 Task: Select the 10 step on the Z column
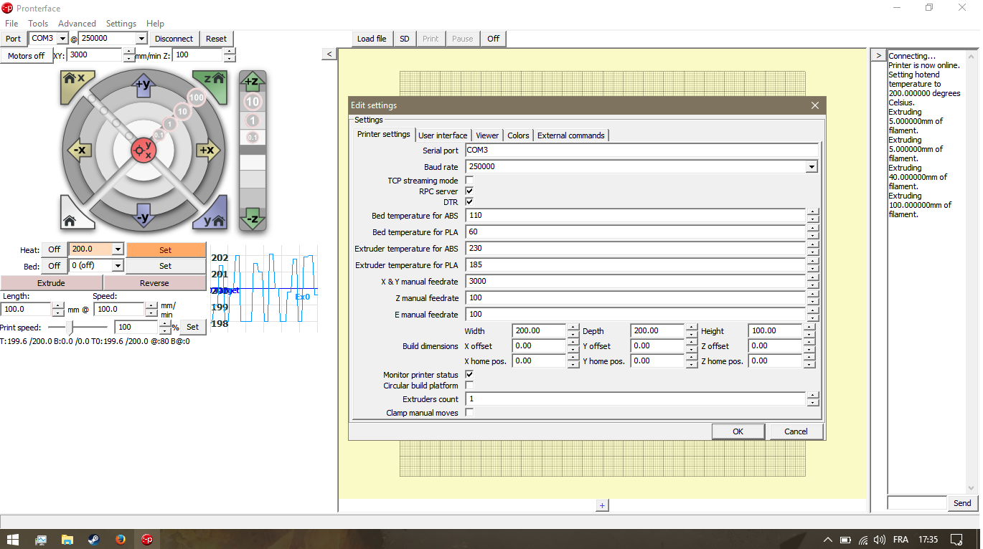(x=253, y=102)
